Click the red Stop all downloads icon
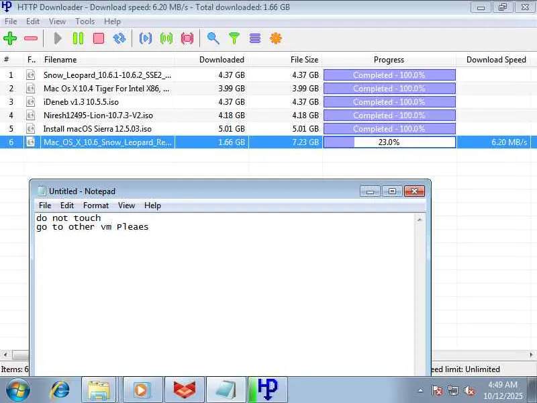The width and height of the screenshot is (537, 403). click(x=187, y=38)
